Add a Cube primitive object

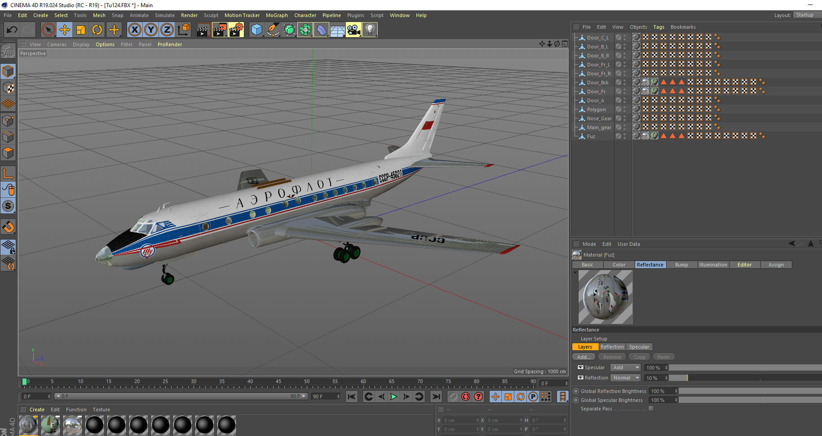tap(256, 30)
